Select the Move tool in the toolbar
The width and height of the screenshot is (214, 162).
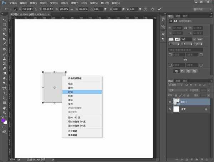4,19
